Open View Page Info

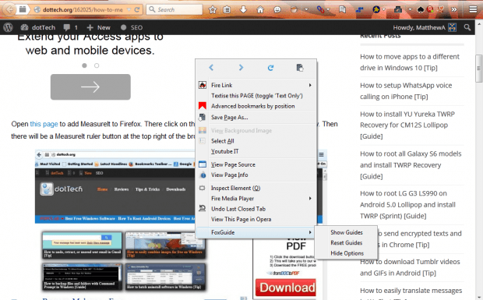[256, 175]
